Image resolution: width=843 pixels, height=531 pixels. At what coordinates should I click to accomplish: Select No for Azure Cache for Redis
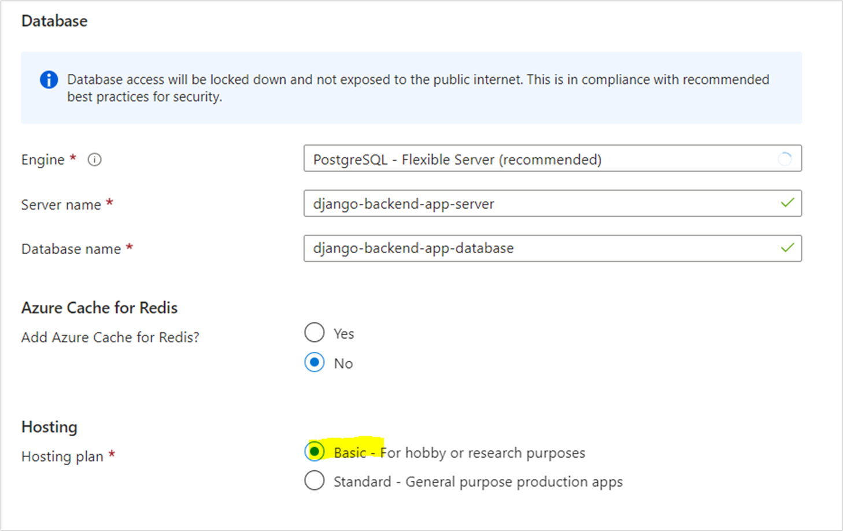pyautogui.click(x=315, y=363)
